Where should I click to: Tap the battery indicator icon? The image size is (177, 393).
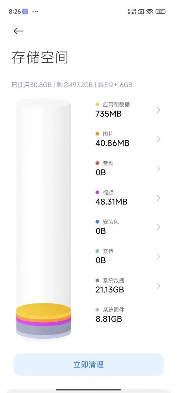(161, 12)
